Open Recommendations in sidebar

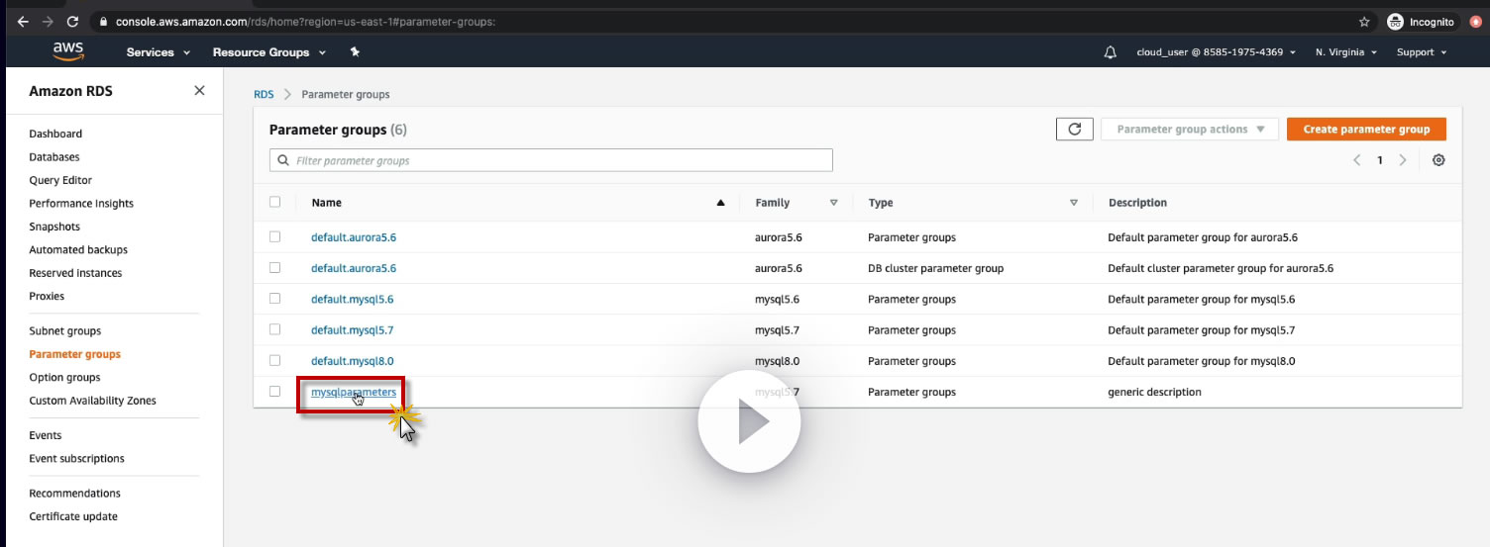[x=74, y=493]
